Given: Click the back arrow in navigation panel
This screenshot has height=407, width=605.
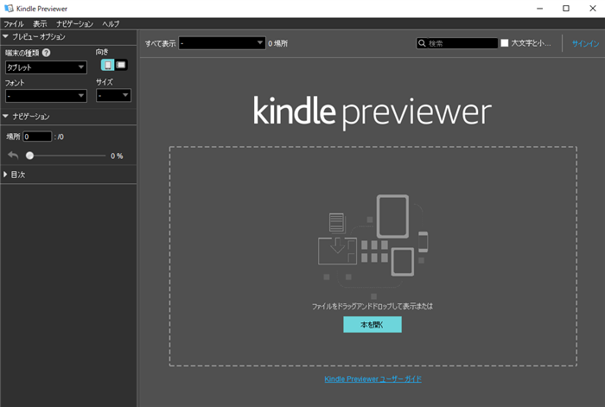Looking at the screenshot, I should tap(13, 156).
